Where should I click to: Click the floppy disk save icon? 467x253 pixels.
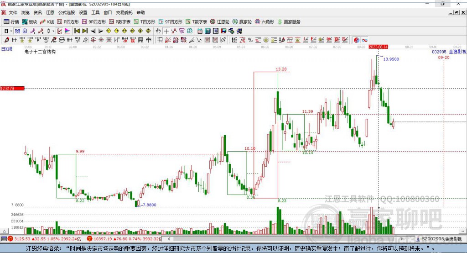click(x=223, y=31)
